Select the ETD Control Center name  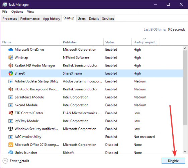click(29, 113)
